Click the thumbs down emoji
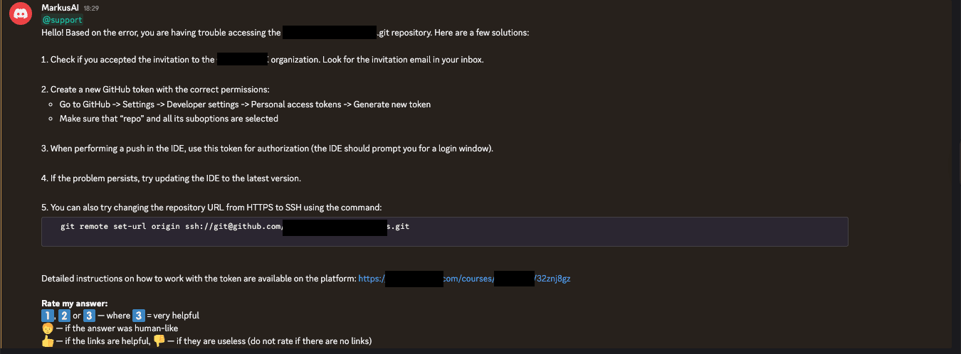 [x=159, y=341]
